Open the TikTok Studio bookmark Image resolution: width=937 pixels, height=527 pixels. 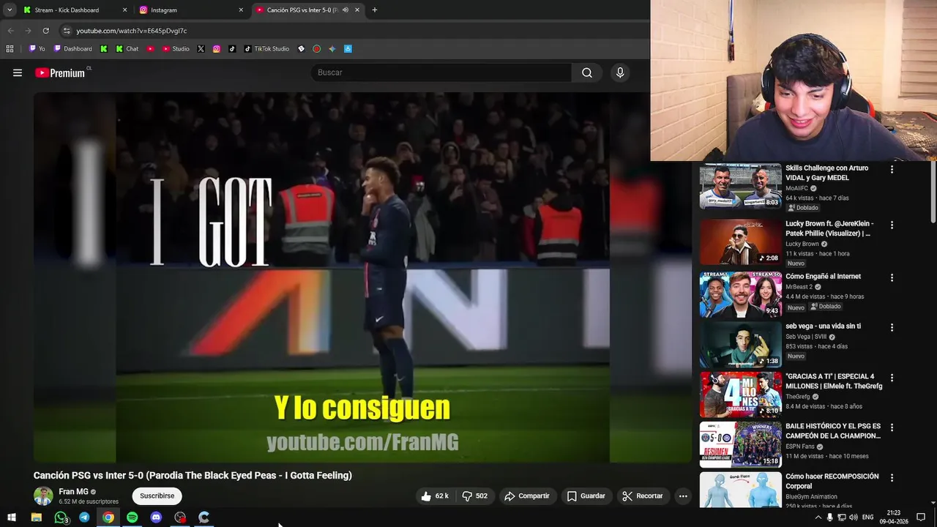[x=266, y=49]
